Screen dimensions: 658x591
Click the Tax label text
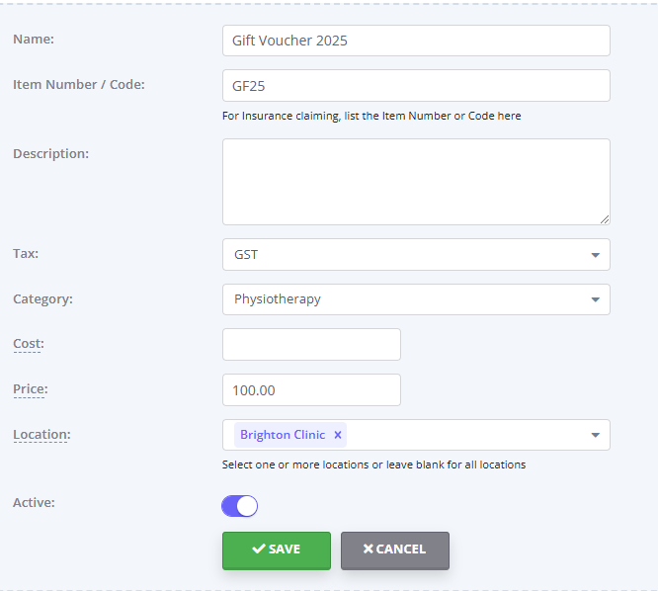click(26, 254)
